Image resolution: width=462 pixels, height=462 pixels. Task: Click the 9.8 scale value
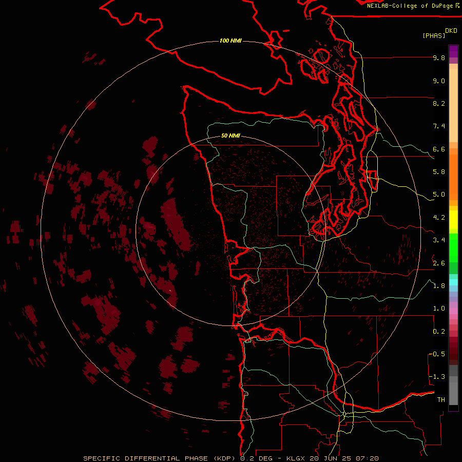(x=439, y=57)
